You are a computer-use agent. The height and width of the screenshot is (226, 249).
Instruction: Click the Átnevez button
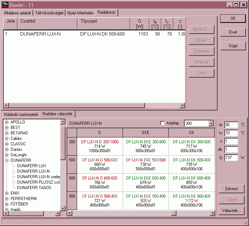click(x=201, y=62)
